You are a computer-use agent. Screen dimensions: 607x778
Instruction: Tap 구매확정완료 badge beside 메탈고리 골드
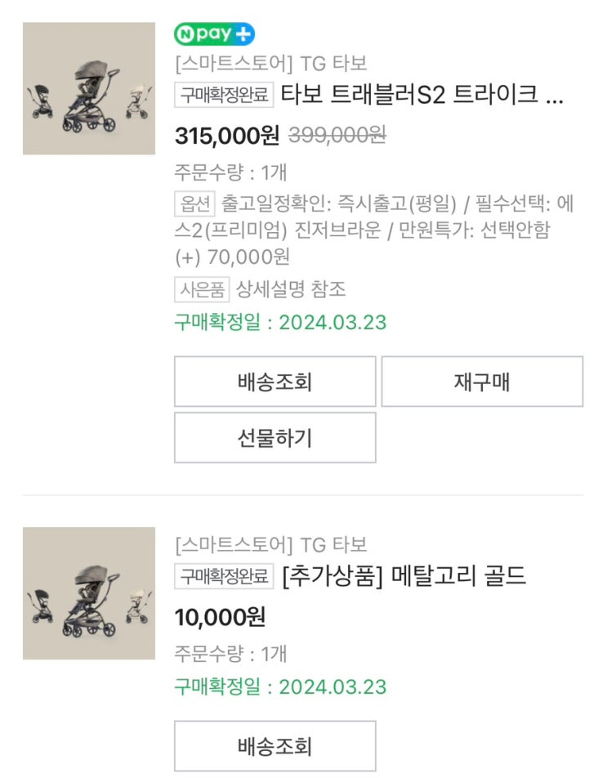(224, 576)
